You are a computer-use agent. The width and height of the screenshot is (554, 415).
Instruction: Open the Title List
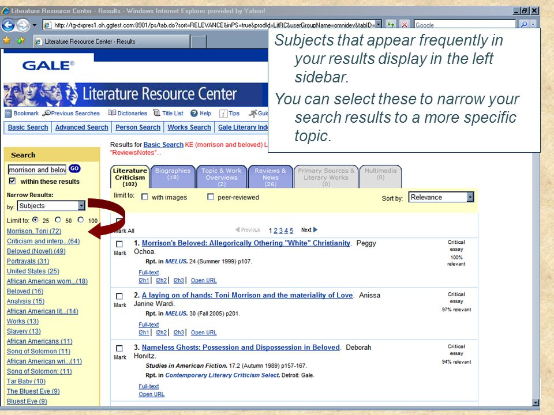pyautogui.click(x=168, y=114)
